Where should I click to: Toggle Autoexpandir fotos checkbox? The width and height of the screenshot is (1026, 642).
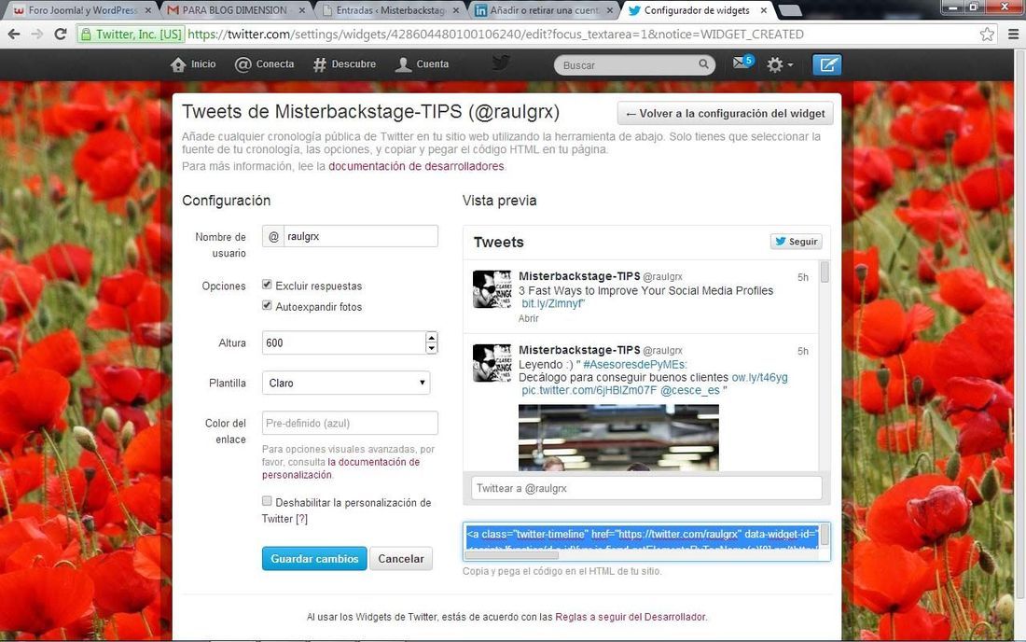(267, 306)
